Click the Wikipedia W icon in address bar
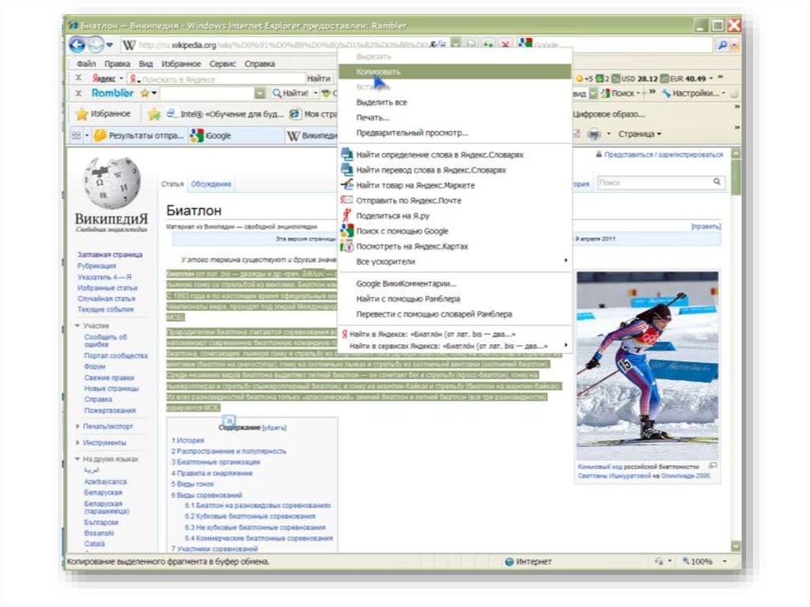This screenshot has width=810, height=607. tap(129, 45)
